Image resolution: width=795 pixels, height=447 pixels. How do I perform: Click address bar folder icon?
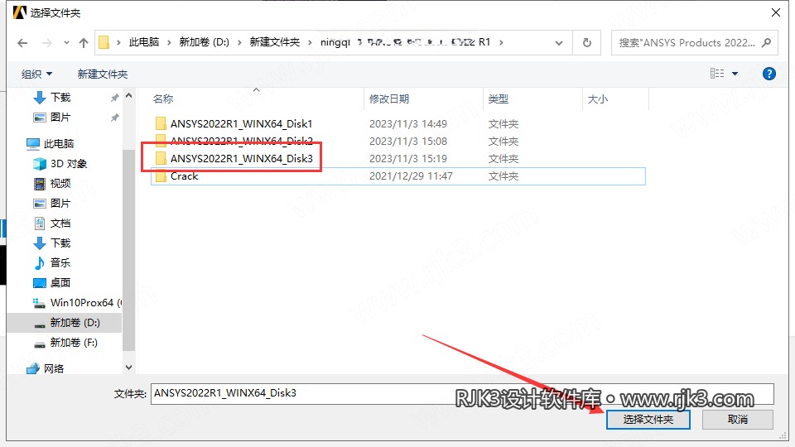pyautogui.click(x=104, y=42)
